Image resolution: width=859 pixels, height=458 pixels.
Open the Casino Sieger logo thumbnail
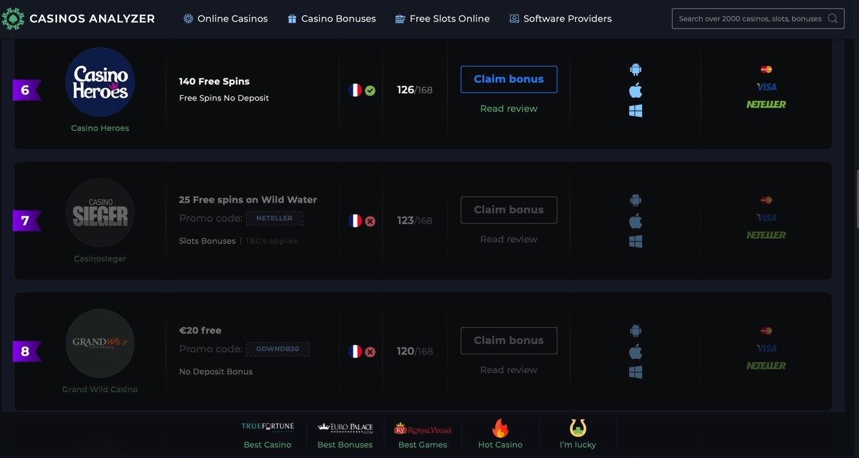100,212
